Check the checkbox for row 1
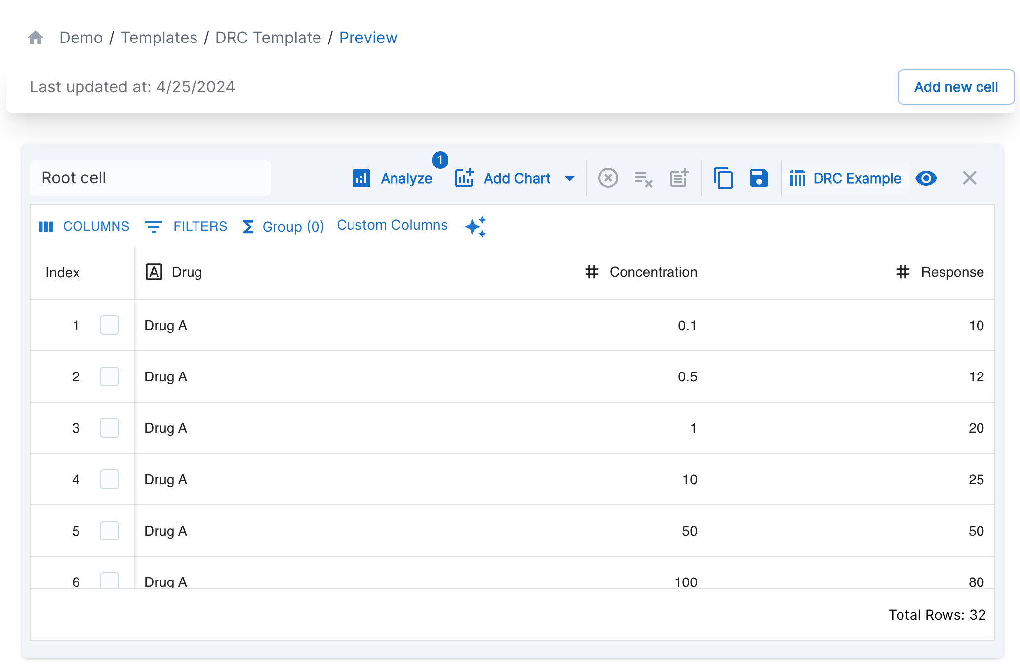Screen dimensions: 1020x664 [x=110, y=326]
